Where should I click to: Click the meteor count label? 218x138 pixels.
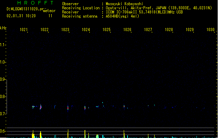49,11
